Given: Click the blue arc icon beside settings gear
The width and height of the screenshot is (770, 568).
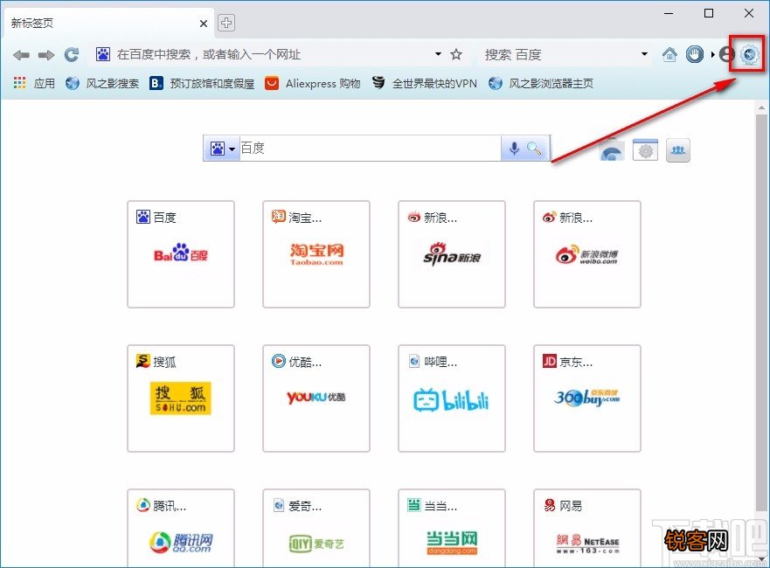Looking at the screenshot, I should (612, 149).
